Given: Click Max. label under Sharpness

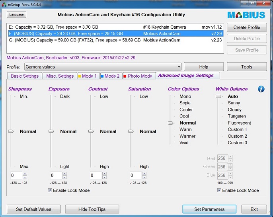Looking at the screenshot, I should pos(24,167).
